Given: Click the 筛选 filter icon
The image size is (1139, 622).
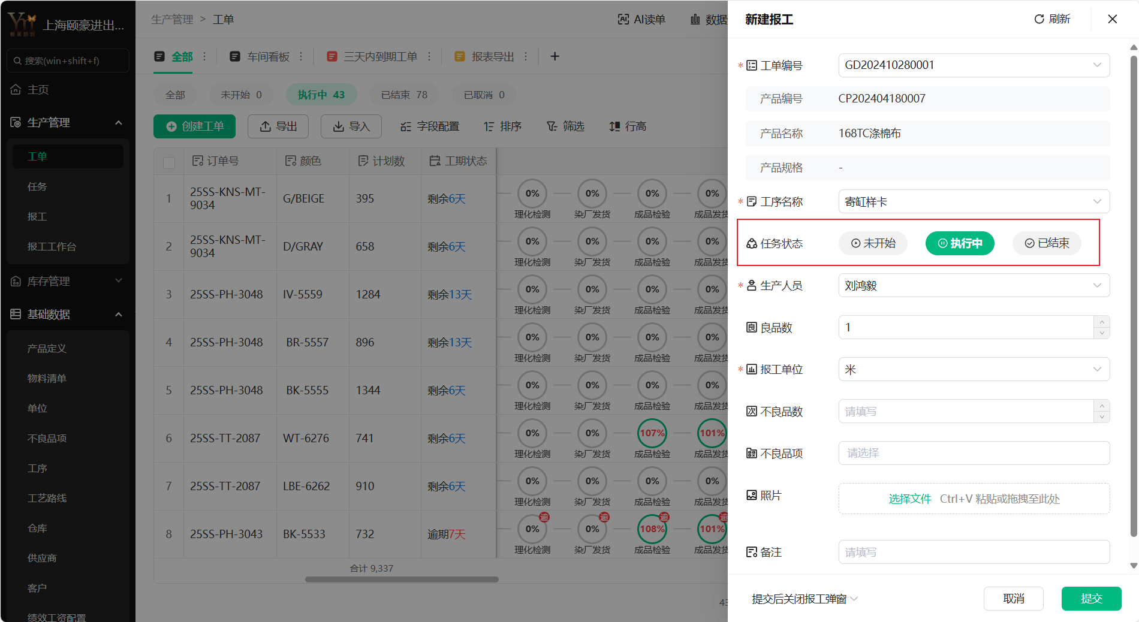Looking at the screenshot, I should [552, 126].
